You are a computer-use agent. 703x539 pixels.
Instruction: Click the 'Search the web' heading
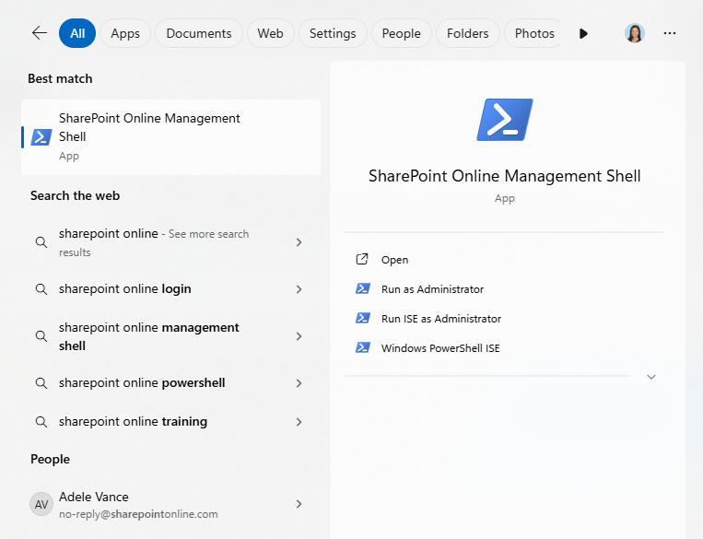75,195
